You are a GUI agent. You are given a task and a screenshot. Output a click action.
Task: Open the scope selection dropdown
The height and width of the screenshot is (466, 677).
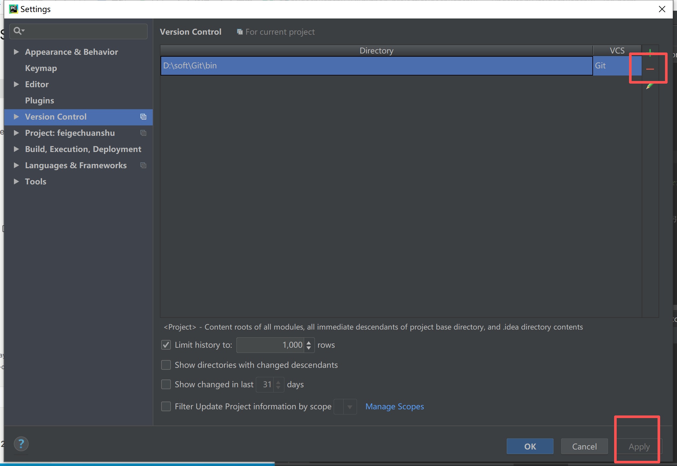[x=349, y=407]
